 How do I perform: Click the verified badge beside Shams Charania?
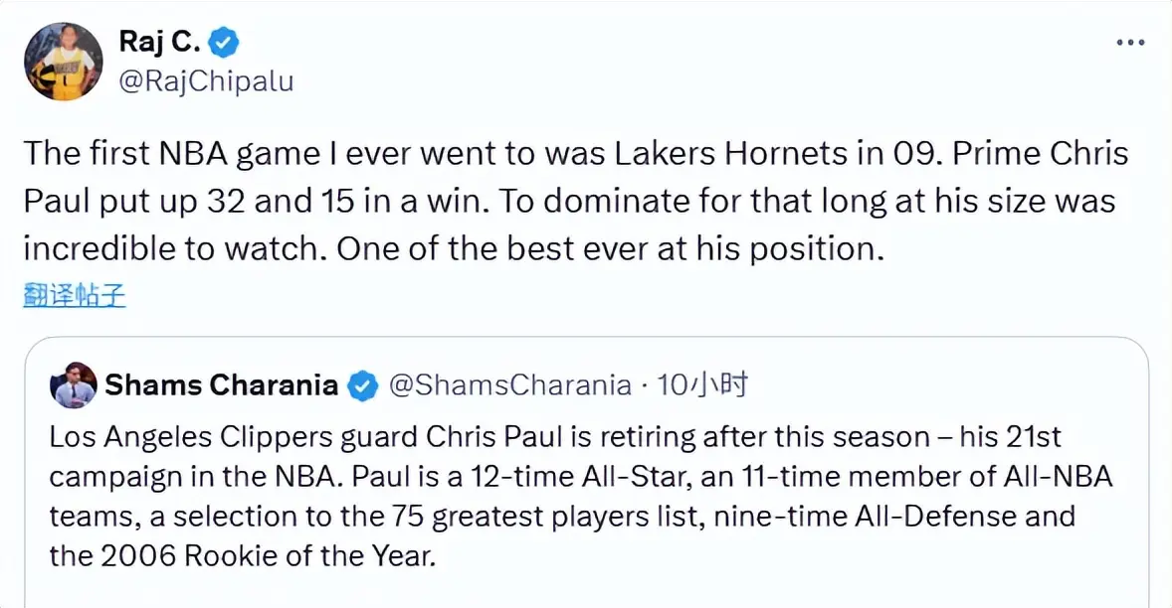click(x=362, y=385)
